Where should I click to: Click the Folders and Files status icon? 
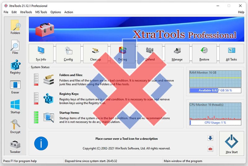49,80
